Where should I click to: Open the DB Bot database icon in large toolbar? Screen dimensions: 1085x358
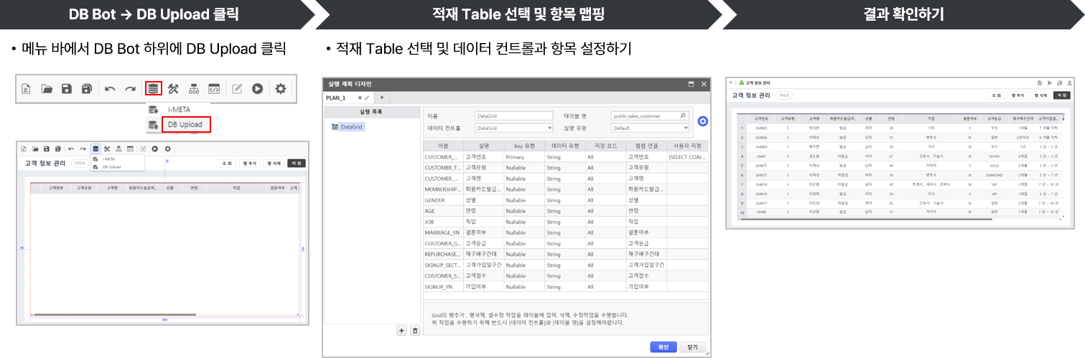pos(152,89)
